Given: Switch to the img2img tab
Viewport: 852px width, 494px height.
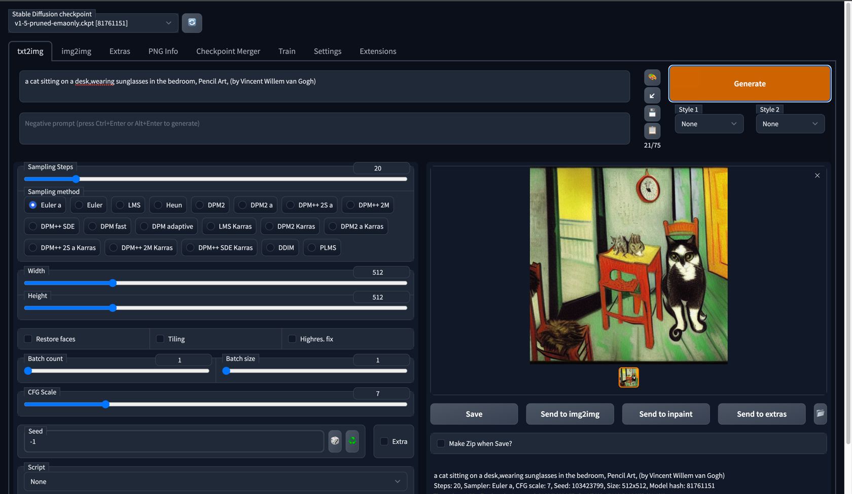Looking at the screenshot, I should pos(77,51).
